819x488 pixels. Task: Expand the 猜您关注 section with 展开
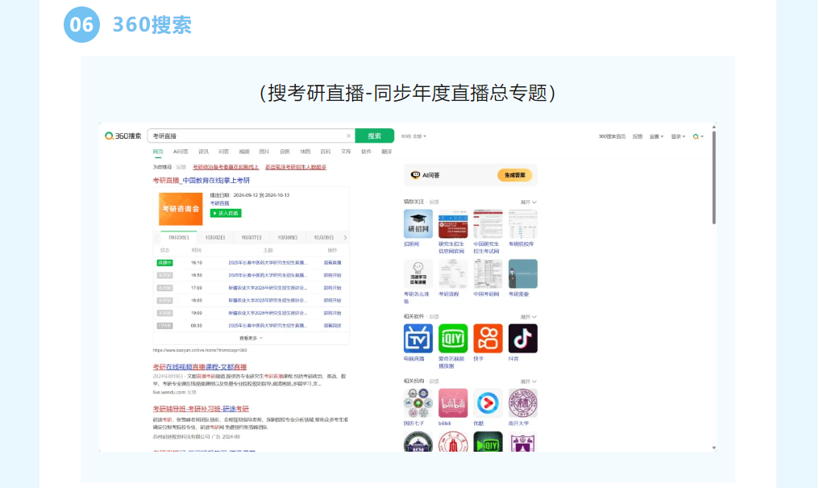(528, 202)
